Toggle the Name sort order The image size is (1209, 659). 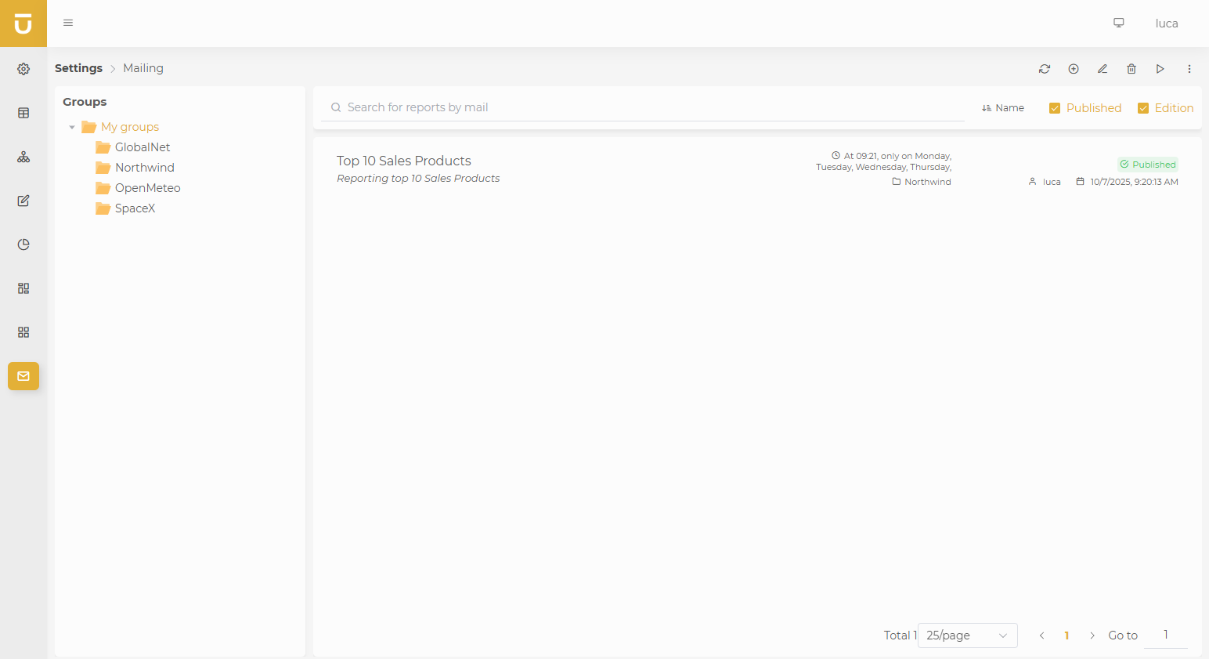[1002, 107]
